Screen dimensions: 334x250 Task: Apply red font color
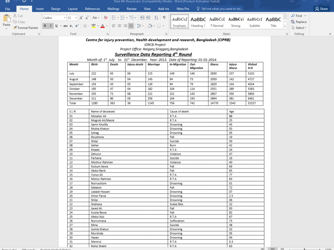(103, 26)
